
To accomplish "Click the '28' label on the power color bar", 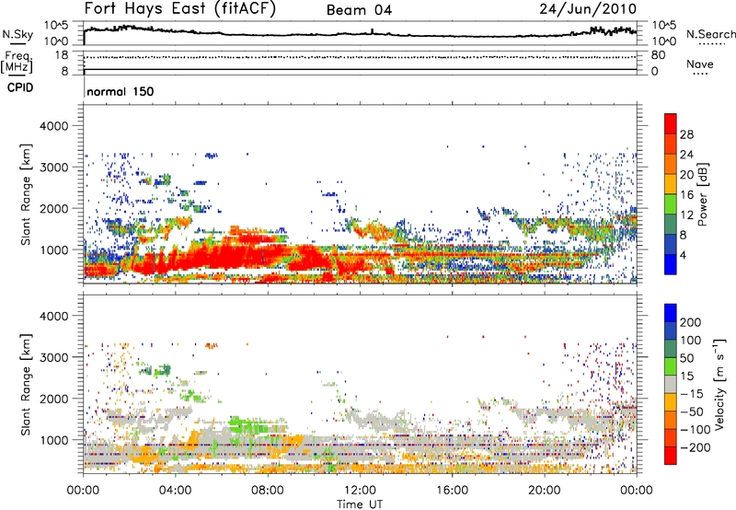I will click(686, 134).
